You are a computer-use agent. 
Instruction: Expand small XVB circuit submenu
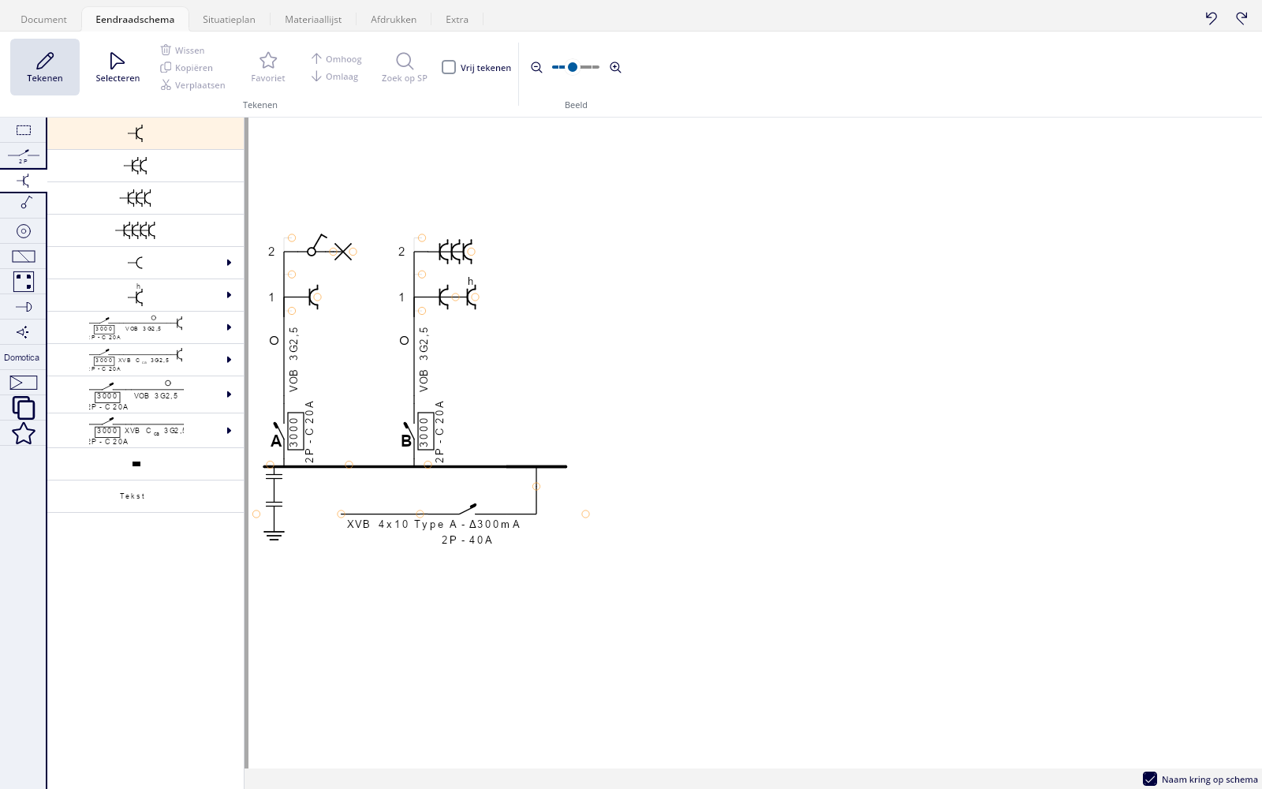click(229, 360)
